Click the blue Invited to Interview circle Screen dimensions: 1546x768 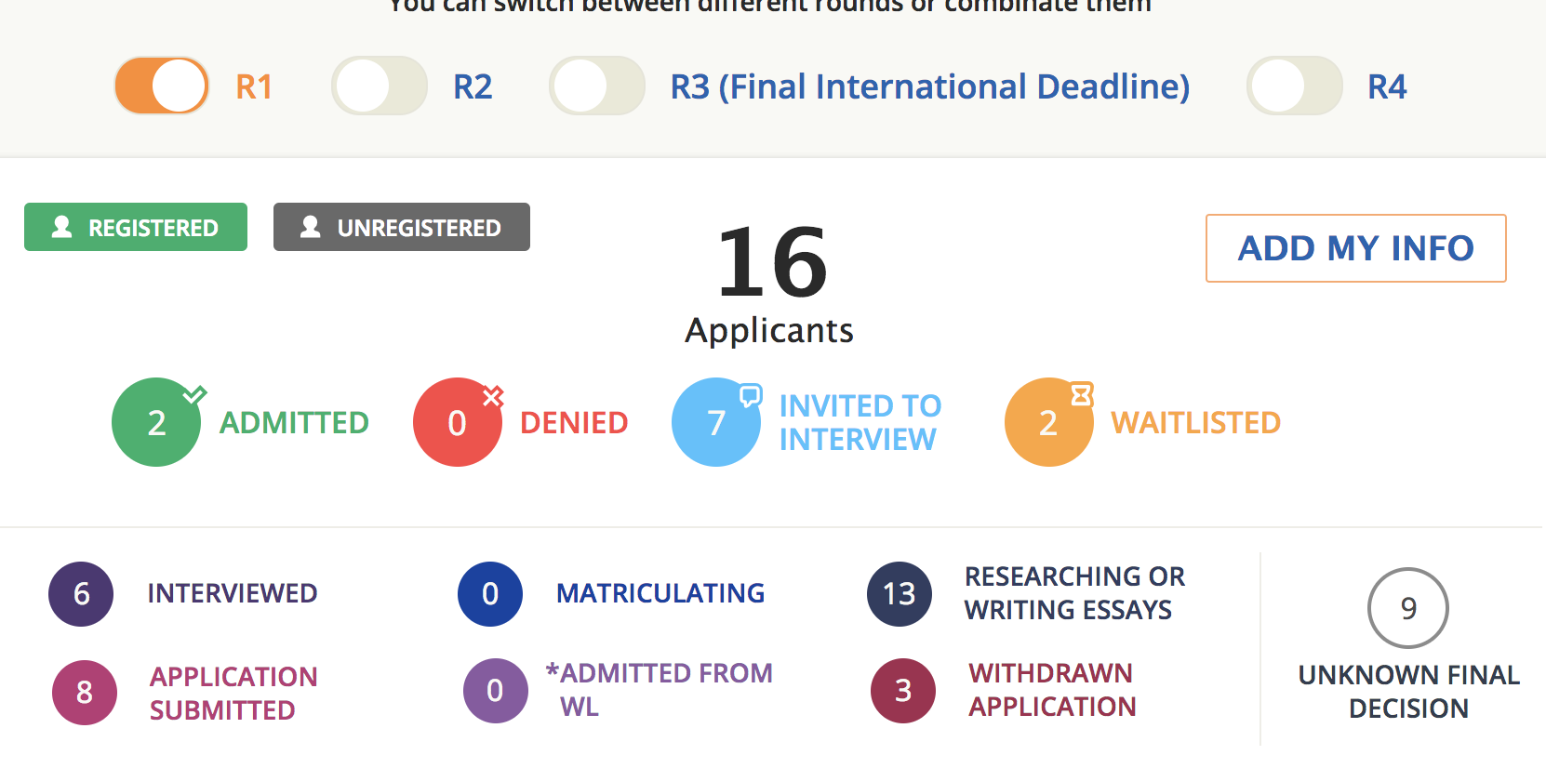pyautogui.click(x=715, y=422)
